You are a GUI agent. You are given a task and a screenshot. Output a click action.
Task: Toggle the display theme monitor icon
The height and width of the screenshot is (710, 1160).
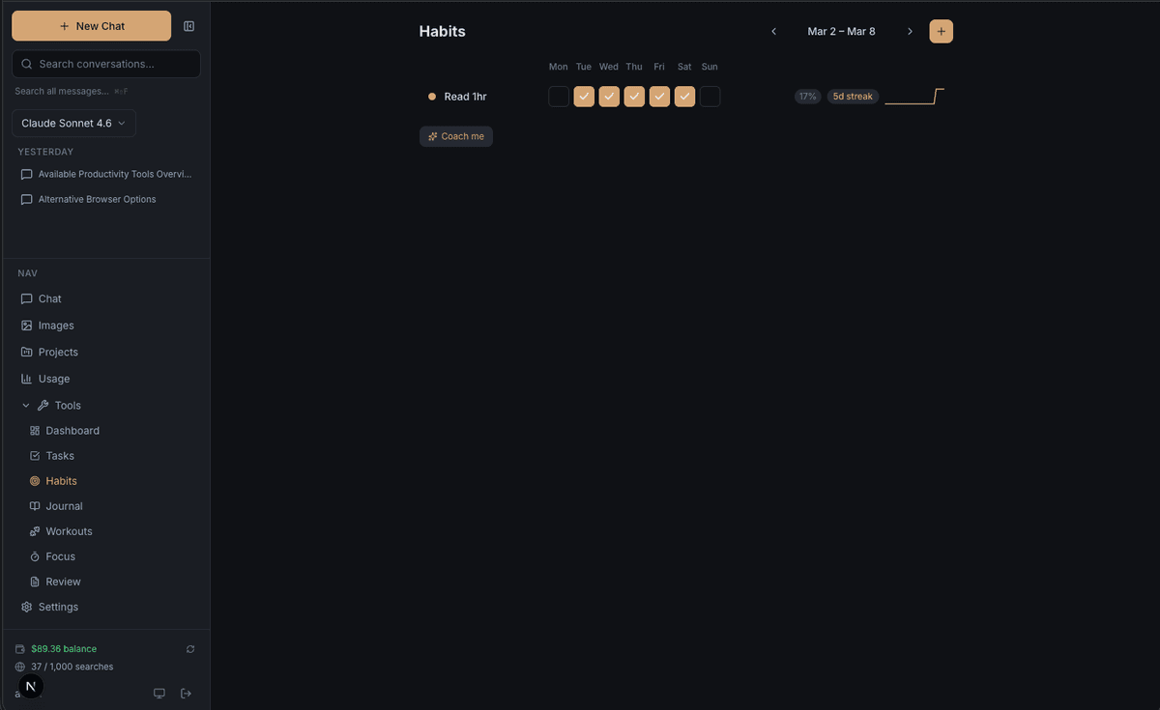coord(159,694)
